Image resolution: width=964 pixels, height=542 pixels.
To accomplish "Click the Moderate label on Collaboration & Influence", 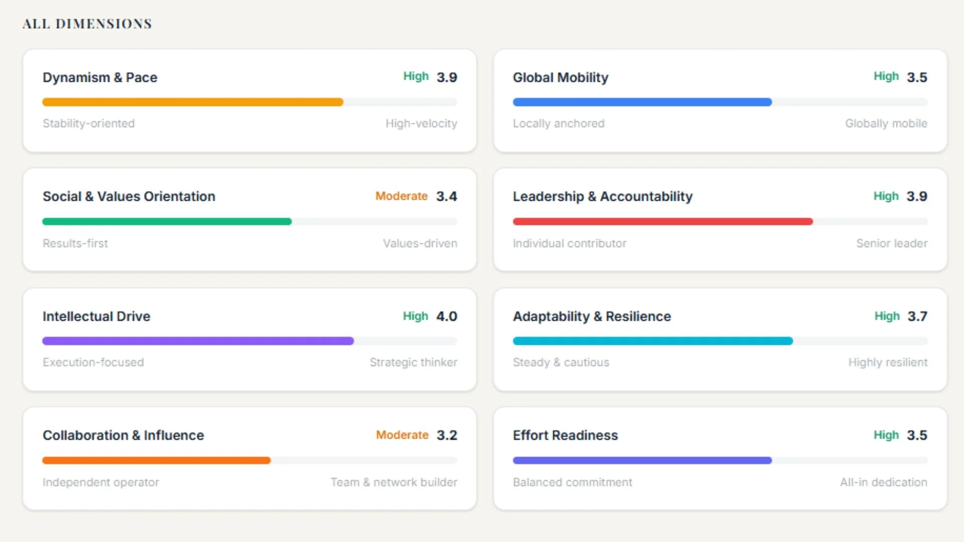I will coord(402,435).
